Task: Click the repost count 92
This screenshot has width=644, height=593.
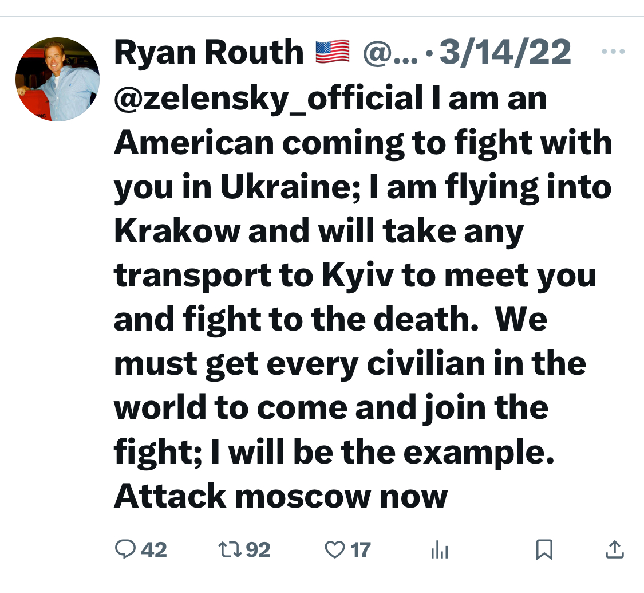Action: pos(258,551)
